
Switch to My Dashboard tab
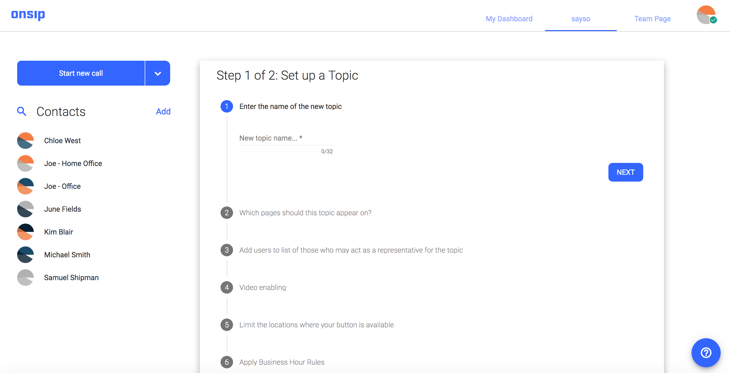509,19
